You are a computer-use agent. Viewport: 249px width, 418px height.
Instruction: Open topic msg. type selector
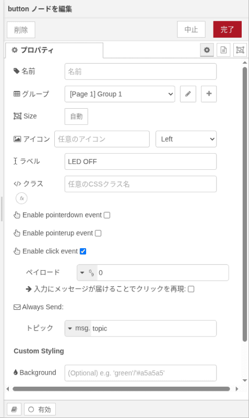78,329
